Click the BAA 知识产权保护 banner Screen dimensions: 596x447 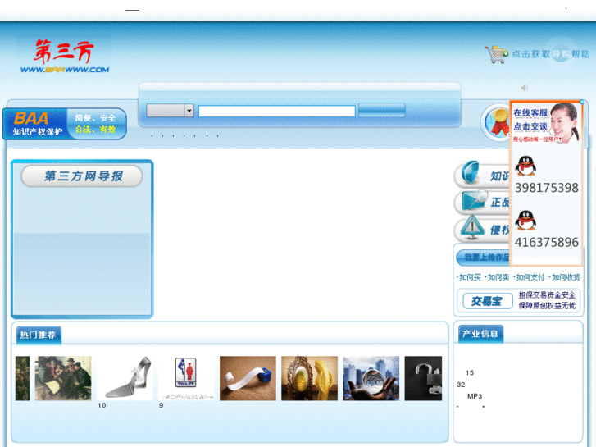(x=65, y=124)
